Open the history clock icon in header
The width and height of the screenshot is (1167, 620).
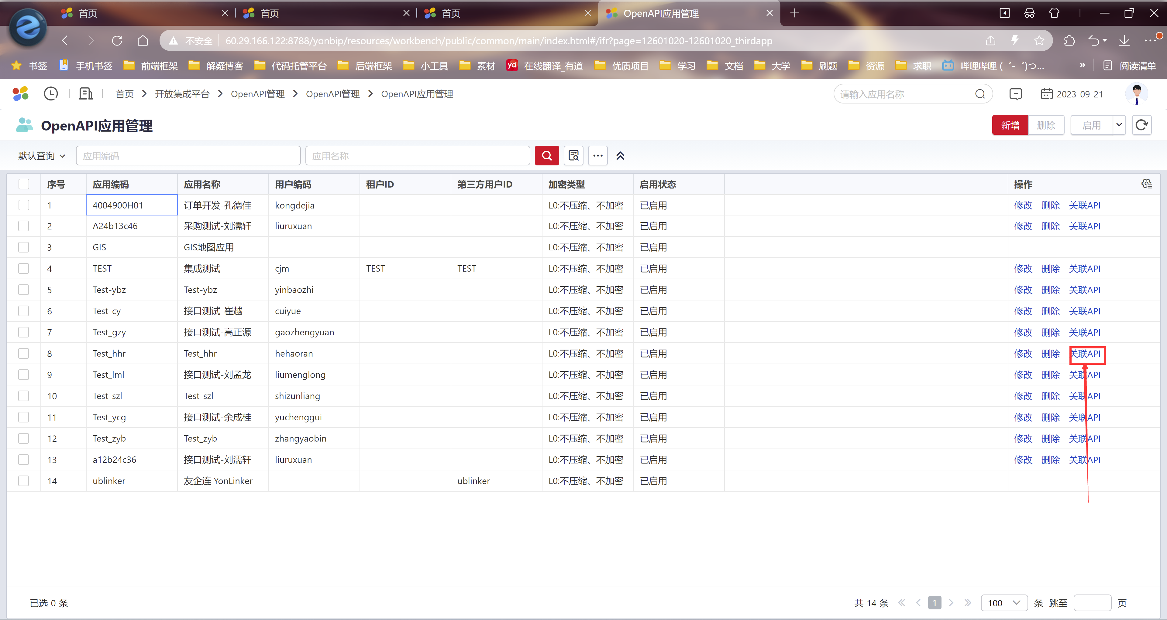pyautogui.click(x=51, y=93)
